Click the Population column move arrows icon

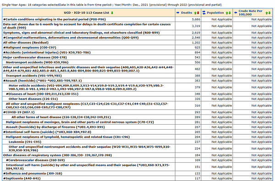pyautogui.click(x=204, y=13)
